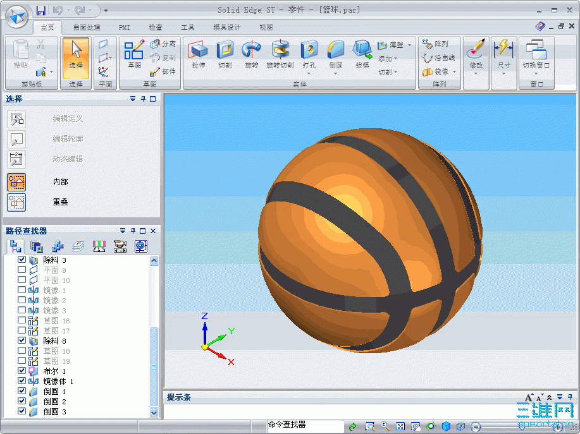This screenshot has width=580, height=434.
Task: Open the 视图 ribbon tab
Action: pyautogui.click(x=266, y=27)
